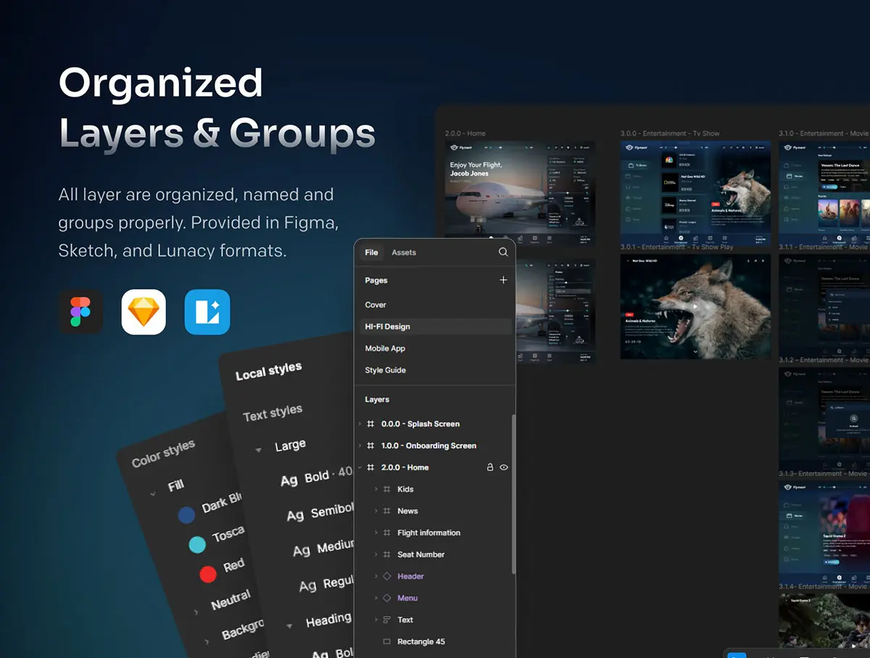Image resolution: width=870 pixels, height=658 pixels.
Task: Select the Rectangle 45 layer
Action: coord(420,641)
